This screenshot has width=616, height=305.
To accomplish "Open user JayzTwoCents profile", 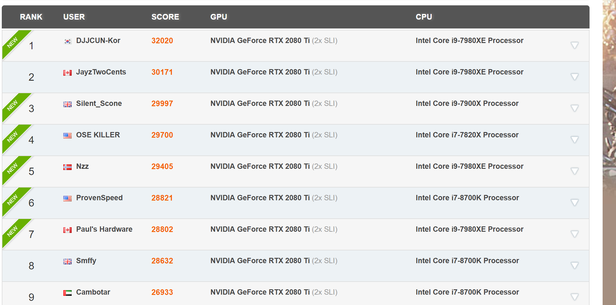I will (101, 72).
